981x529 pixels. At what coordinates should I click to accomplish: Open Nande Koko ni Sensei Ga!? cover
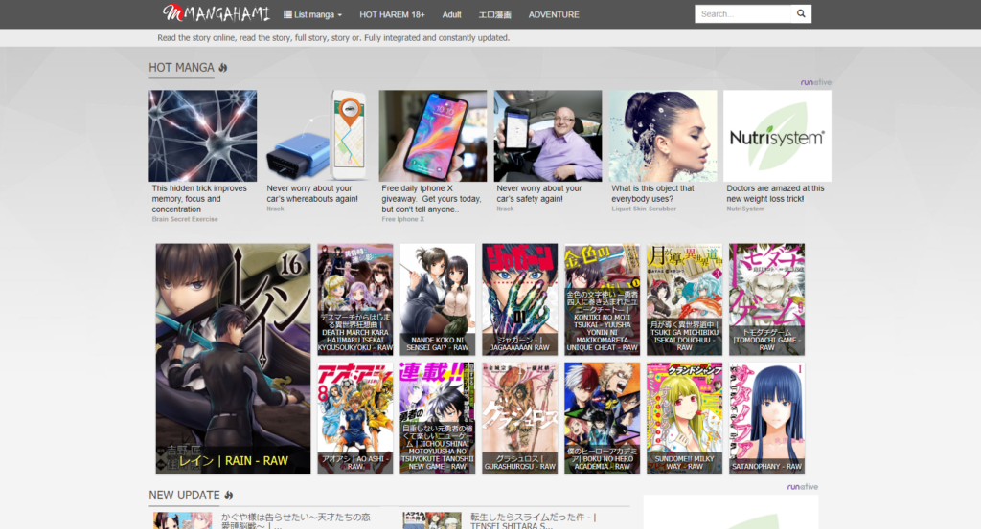coord(437,299)
